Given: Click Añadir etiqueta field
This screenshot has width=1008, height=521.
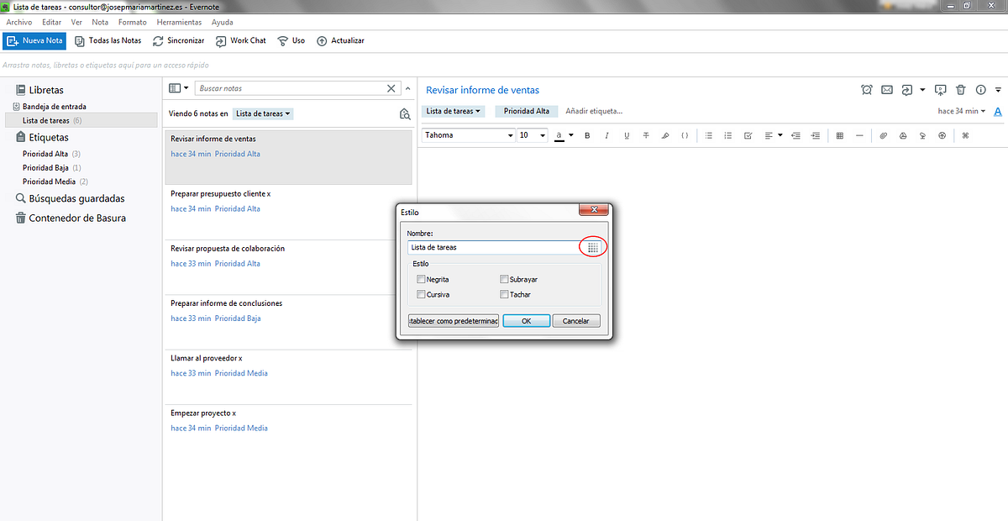Looking at the screenshot, I should tap(594, 111).
